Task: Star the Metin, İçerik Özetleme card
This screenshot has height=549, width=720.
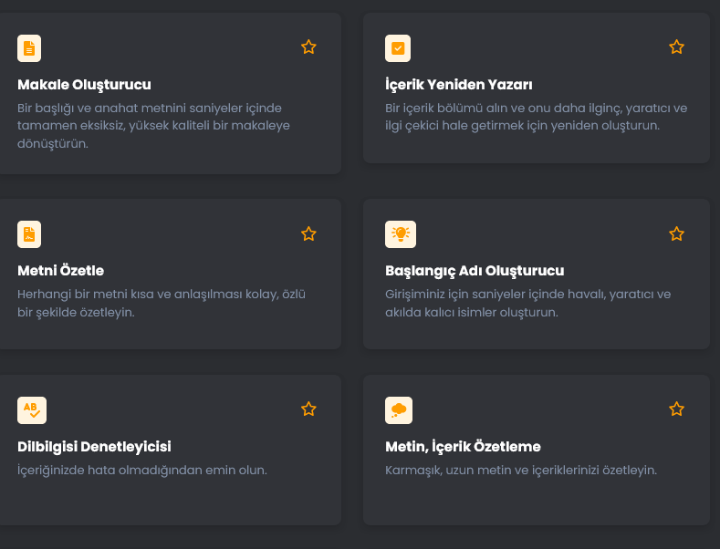Action: (x=676, y=409)
